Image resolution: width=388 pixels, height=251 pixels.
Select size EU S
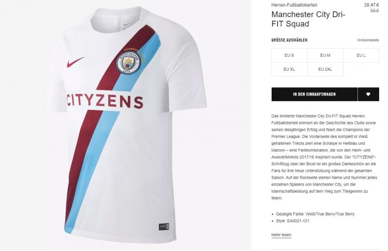coord(289,55)
